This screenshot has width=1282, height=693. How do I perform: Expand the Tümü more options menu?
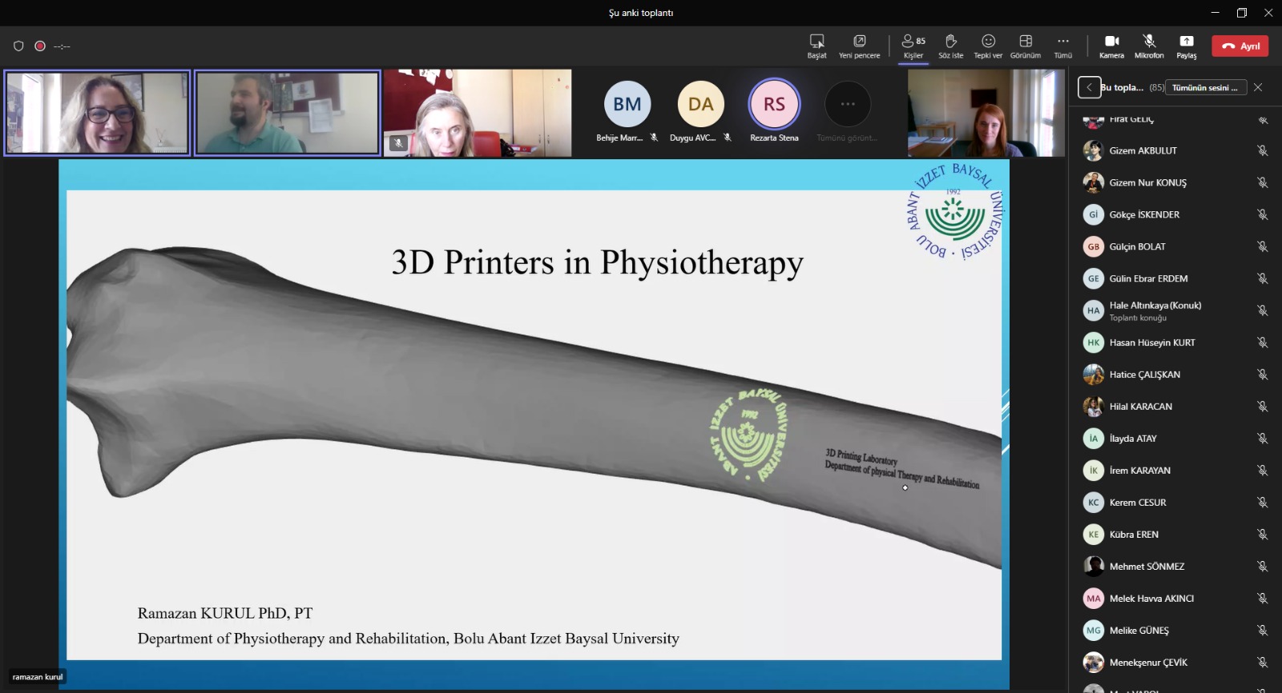click(x=1062, y=46)
